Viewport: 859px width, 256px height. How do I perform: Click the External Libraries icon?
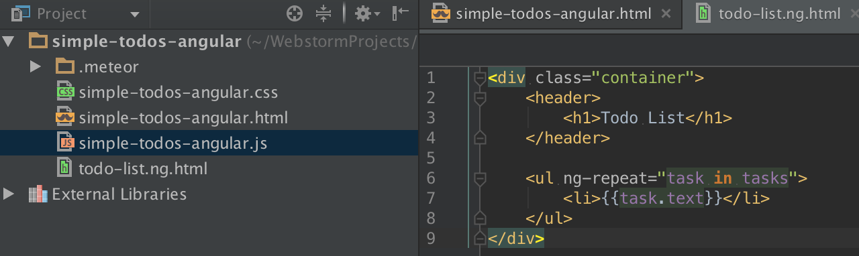[x=38, y=194]
